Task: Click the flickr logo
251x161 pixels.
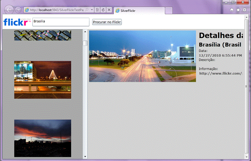Action: [x=17, y=22]
